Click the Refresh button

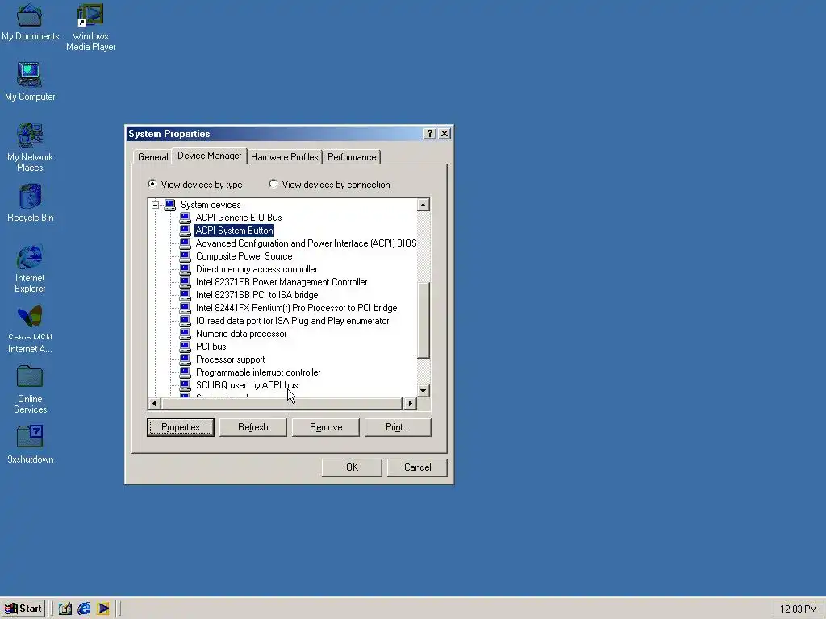pos(252,427)
